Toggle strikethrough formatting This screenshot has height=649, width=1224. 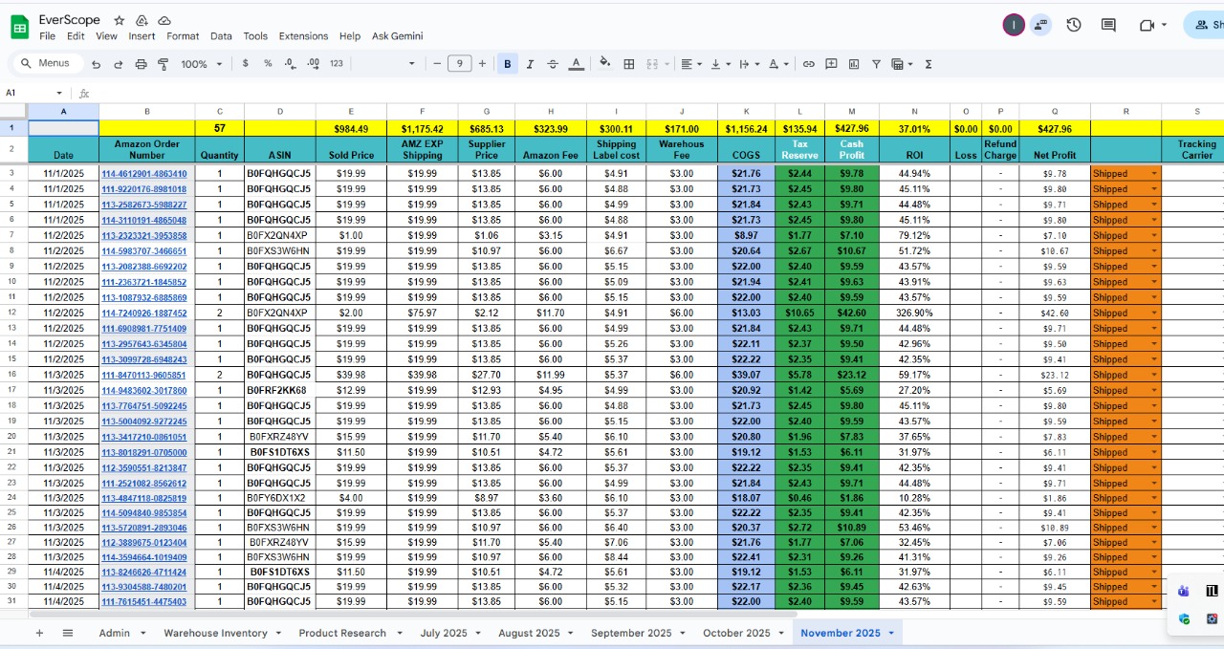(x=553, y=64)
